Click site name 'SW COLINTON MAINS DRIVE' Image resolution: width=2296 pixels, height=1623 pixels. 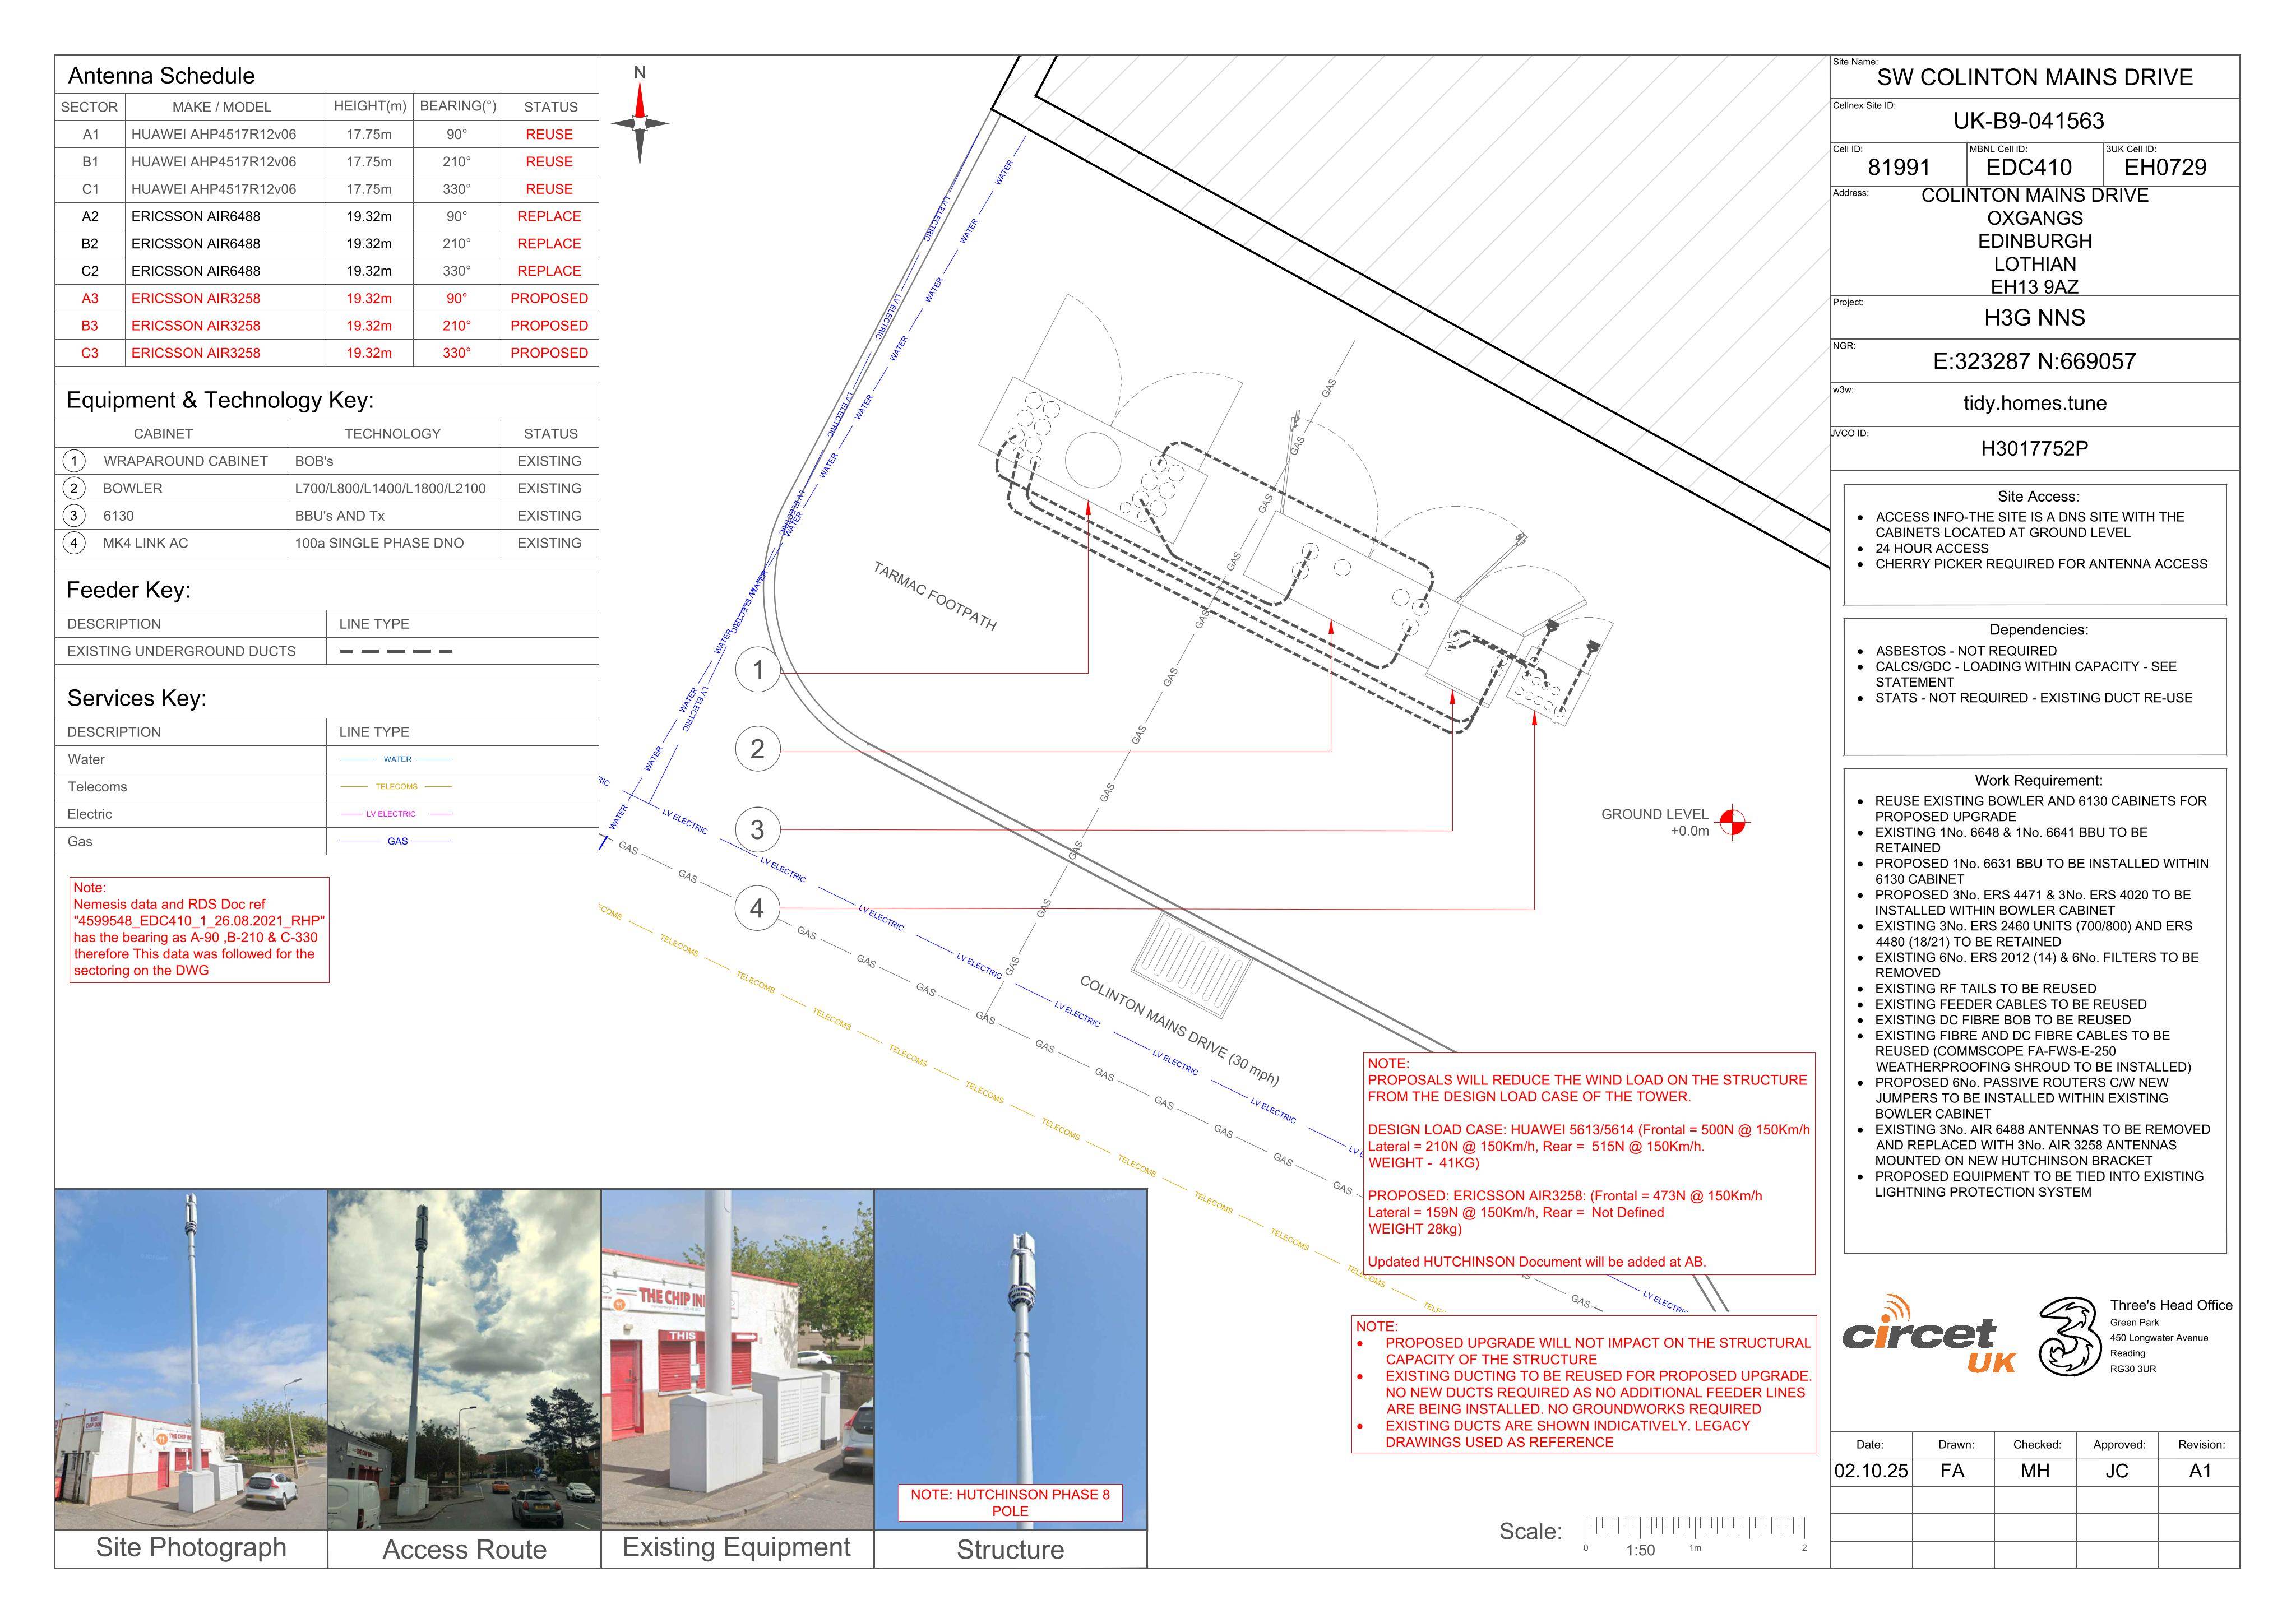(2034, 77)
